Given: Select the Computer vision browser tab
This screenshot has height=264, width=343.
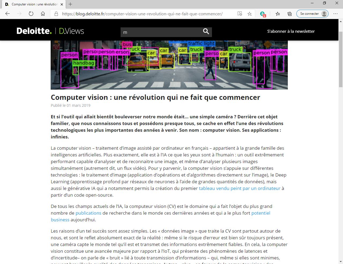Looking at the screenshot, I should (32, 4).
